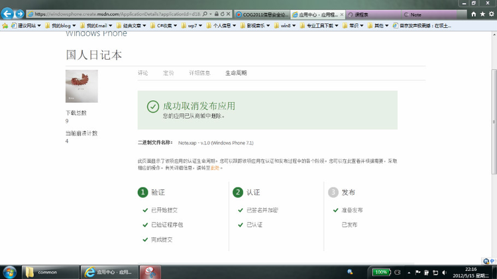Open the common folder on the taskbar
Image resolution: width=497 pixels, height=279 pixels.
click(x=50, y=272)
